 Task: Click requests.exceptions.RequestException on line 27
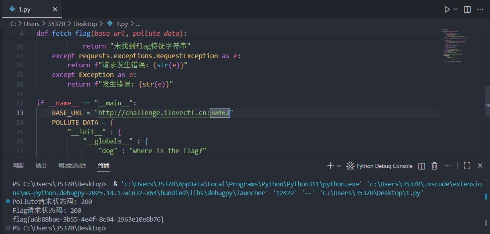(148, 56)
